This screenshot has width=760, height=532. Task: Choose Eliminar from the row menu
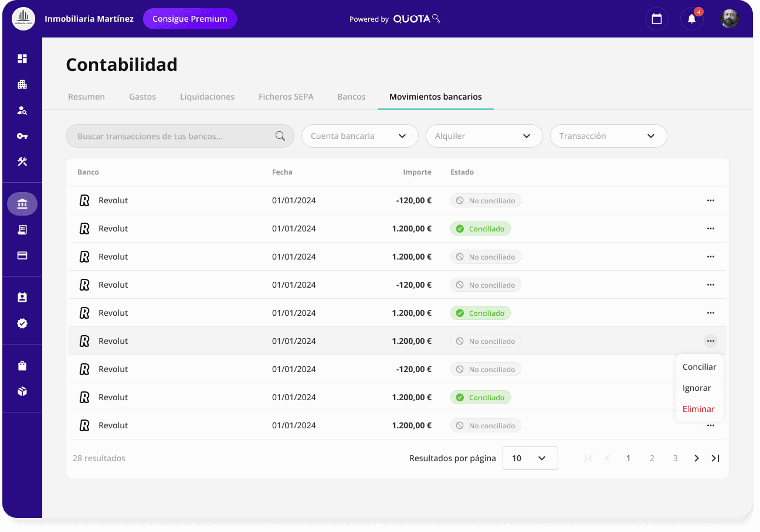[x=698, y=409]
